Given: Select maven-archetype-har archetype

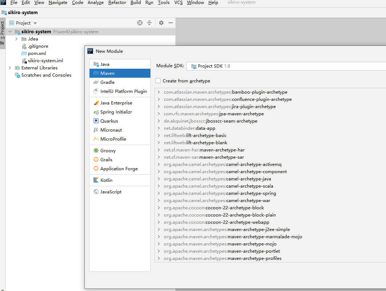Looking at the screenshot, I should (x=204, y=150).
